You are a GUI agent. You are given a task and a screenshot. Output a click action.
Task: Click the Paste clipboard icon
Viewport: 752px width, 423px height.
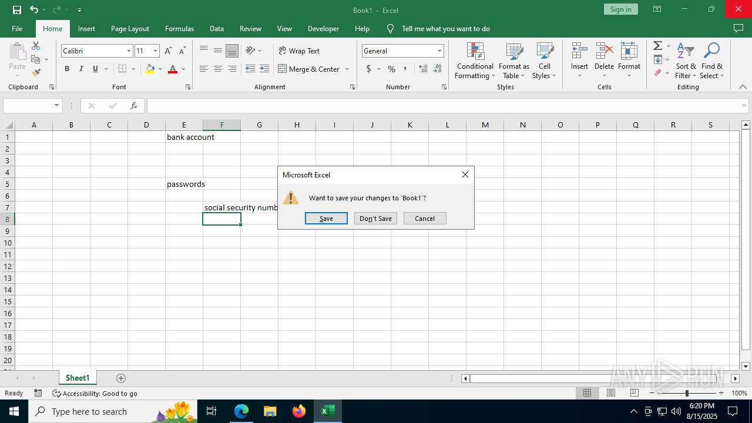[x=17, y=52]
